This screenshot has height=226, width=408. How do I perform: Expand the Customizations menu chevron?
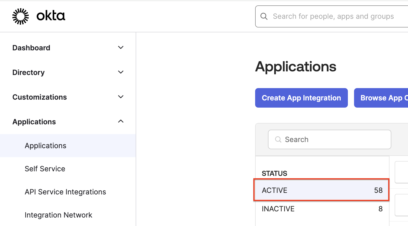click(121, 97)
